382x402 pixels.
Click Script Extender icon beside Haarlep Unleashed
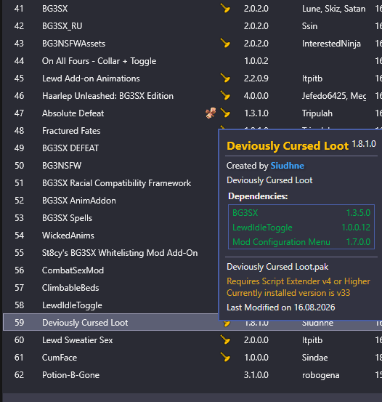pyautogui.click(x=225, y=96)
